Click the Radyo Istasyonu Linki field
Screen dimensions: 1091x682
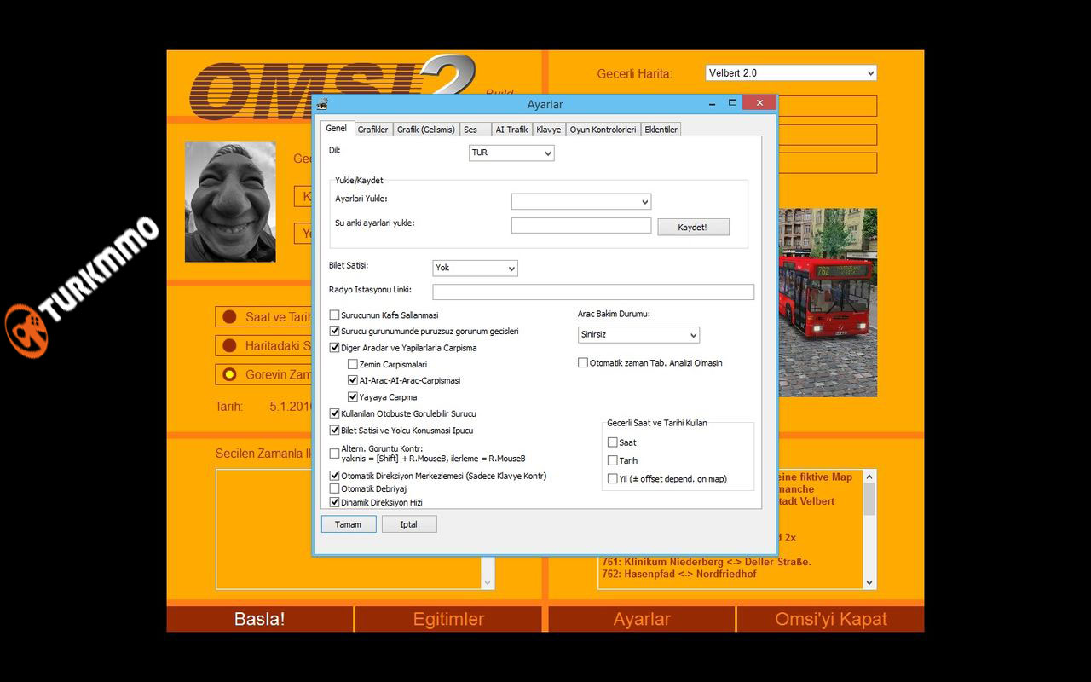(x=593, y=292)
